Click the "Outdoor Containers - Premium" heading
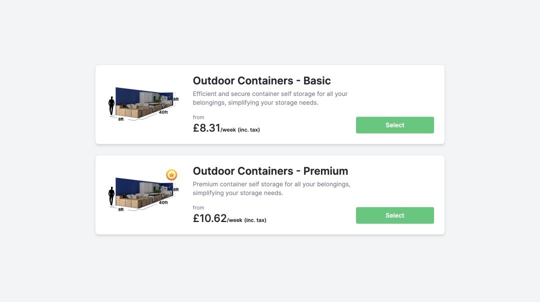 [x=270, y=171]
